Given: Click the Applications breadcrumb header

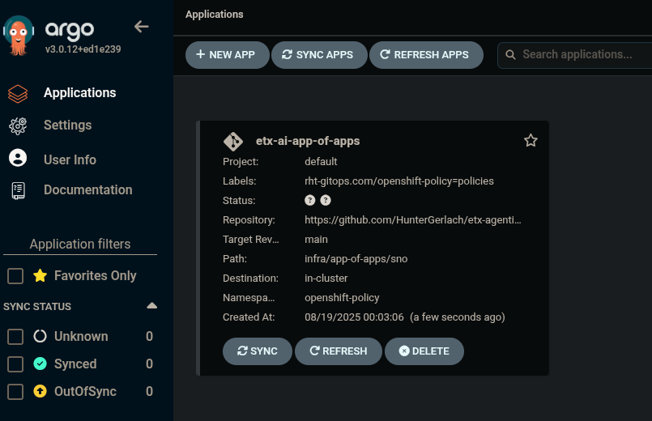Looking at the screenshot, I should [214, 14].
